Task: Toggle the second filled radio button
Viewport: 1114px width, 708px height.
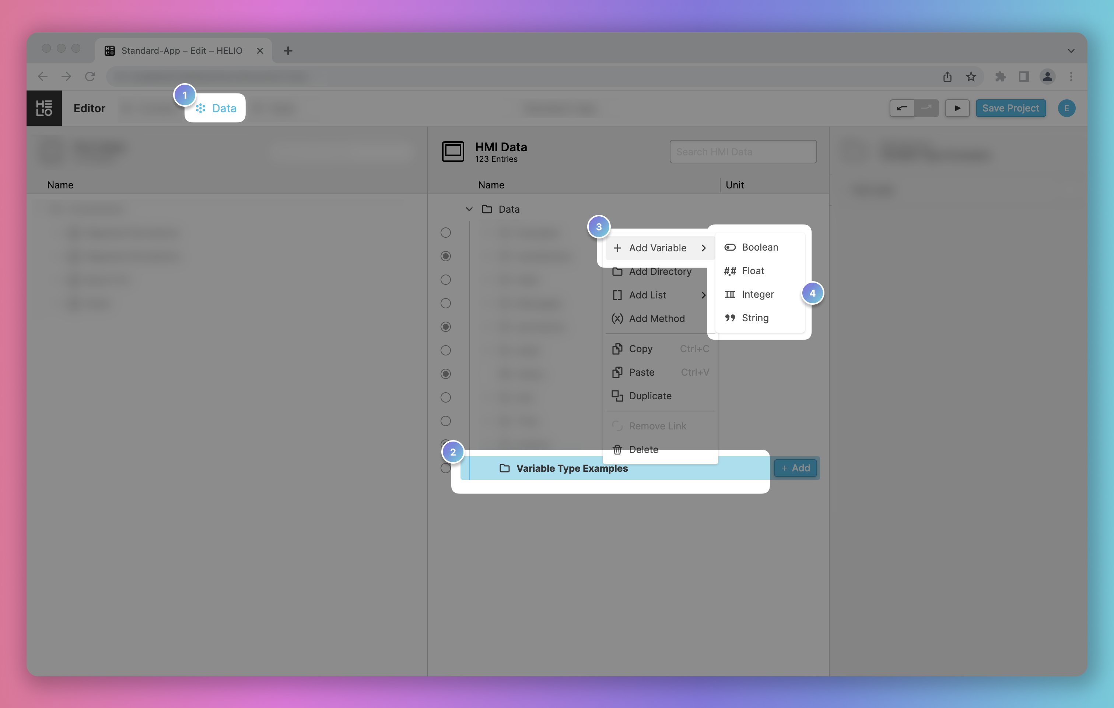Action: (445, 327)
